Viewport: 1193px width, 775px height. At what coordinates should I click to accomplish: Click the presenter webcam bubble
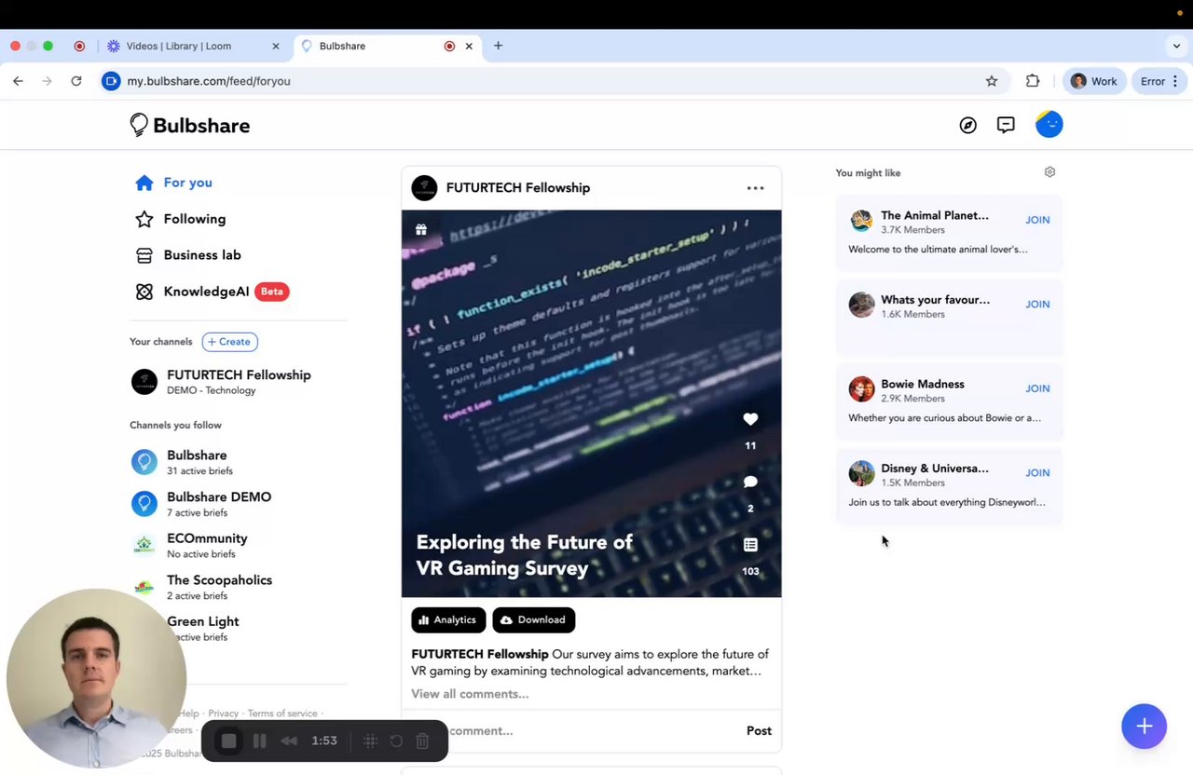(x=96, y=678)
